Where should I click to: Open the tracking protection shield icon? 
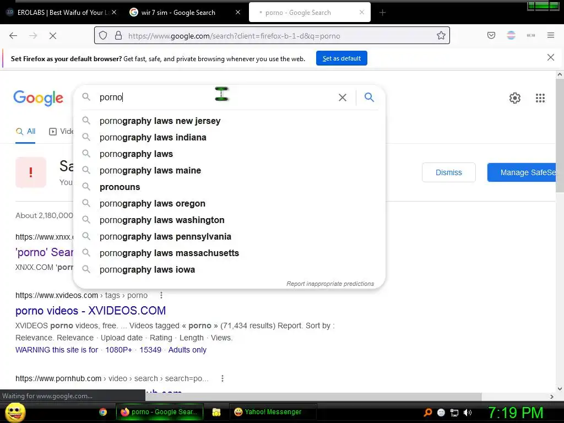[x=103, y=36]
